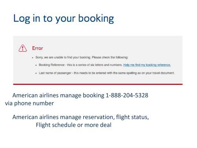Select the Last name of passenger bullet

click(107, 73)
